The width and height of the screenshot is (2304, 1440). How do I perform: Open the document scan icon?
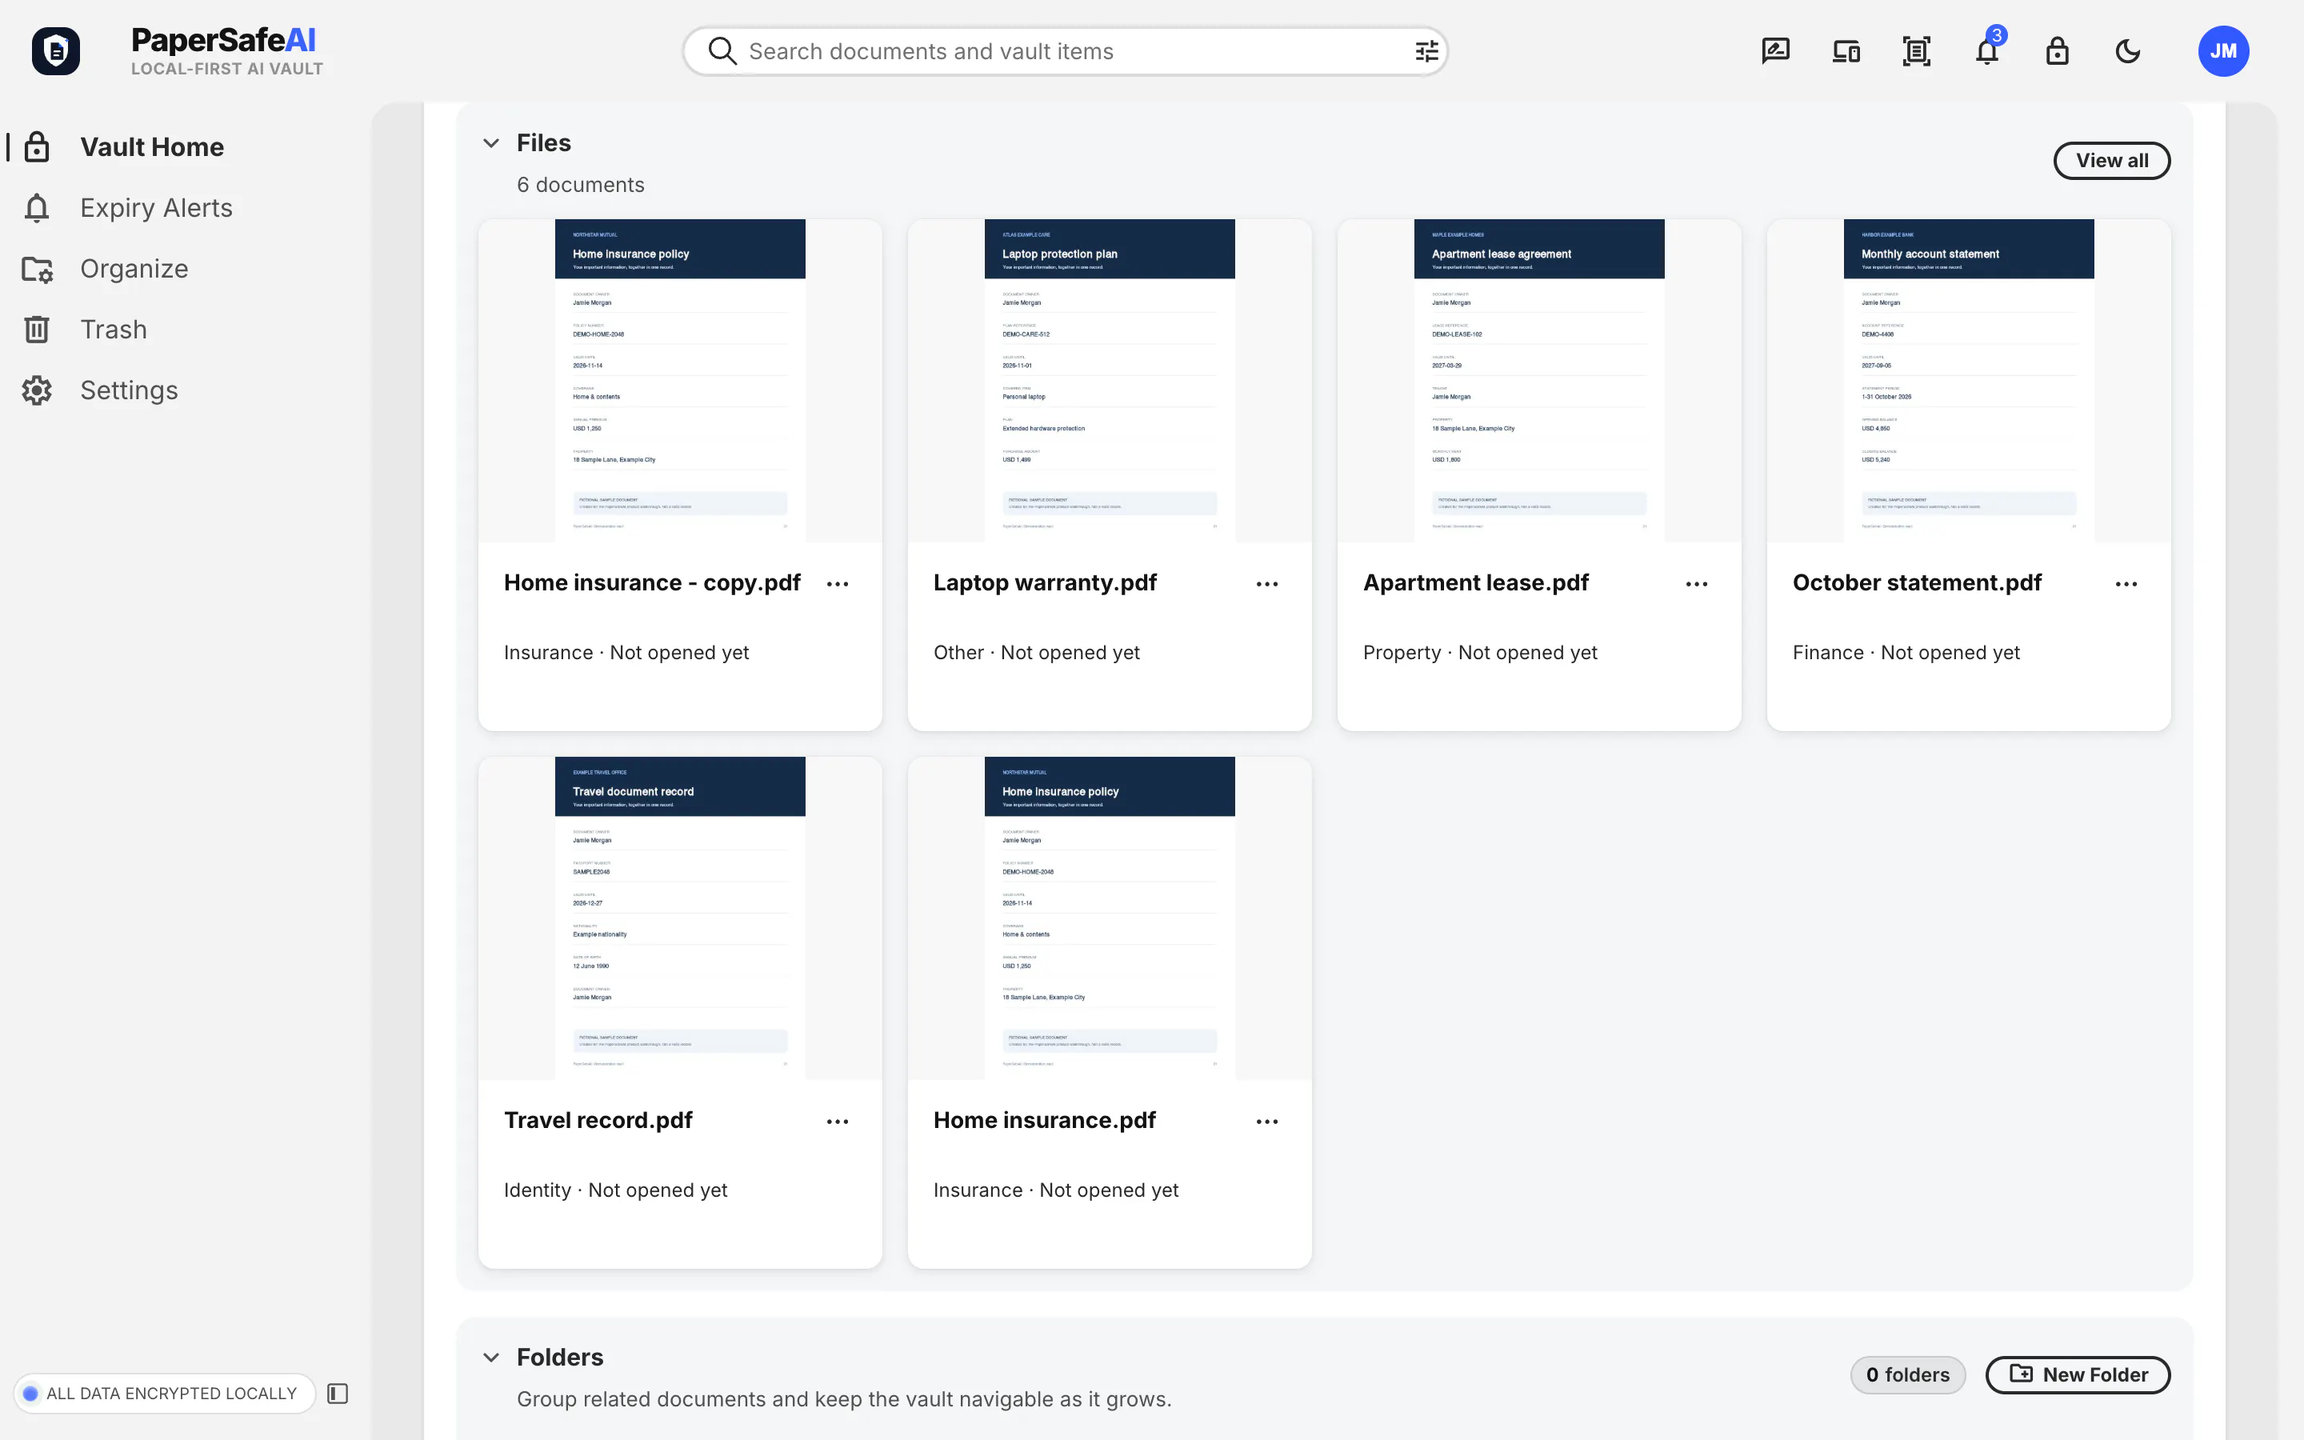[1917, 51]
